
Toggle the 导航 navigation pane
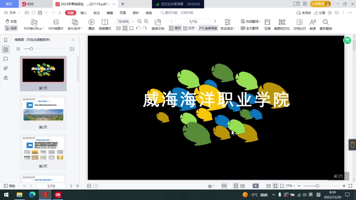coord(9,186)
